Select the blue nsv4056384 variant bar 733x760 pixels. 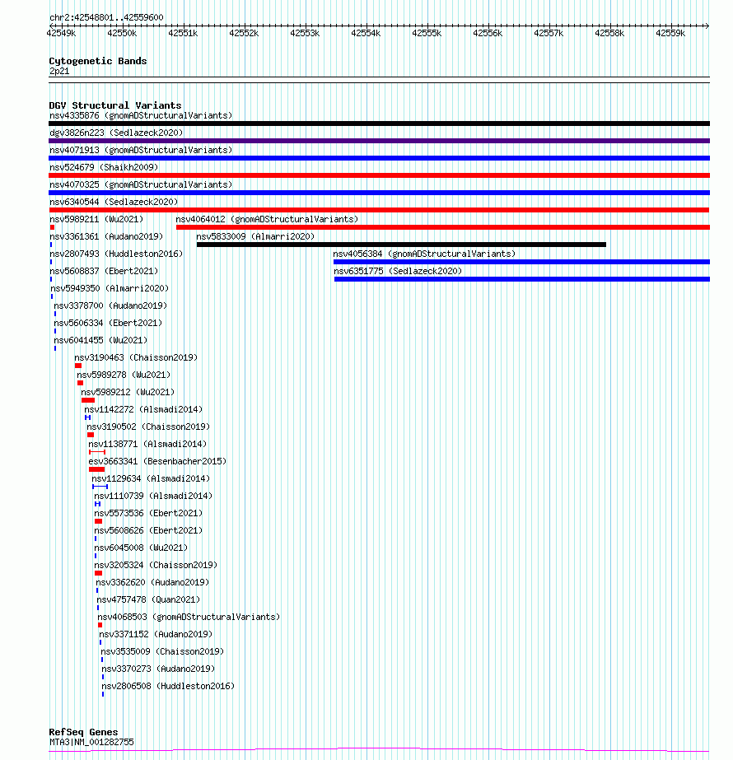[521, 262]
